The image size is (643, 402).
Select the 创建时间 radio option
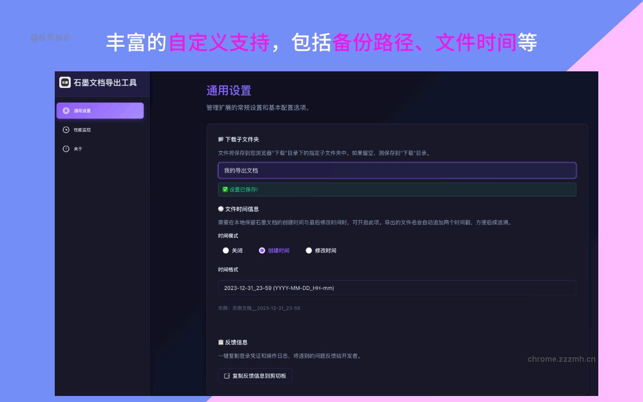coord(262,250)
